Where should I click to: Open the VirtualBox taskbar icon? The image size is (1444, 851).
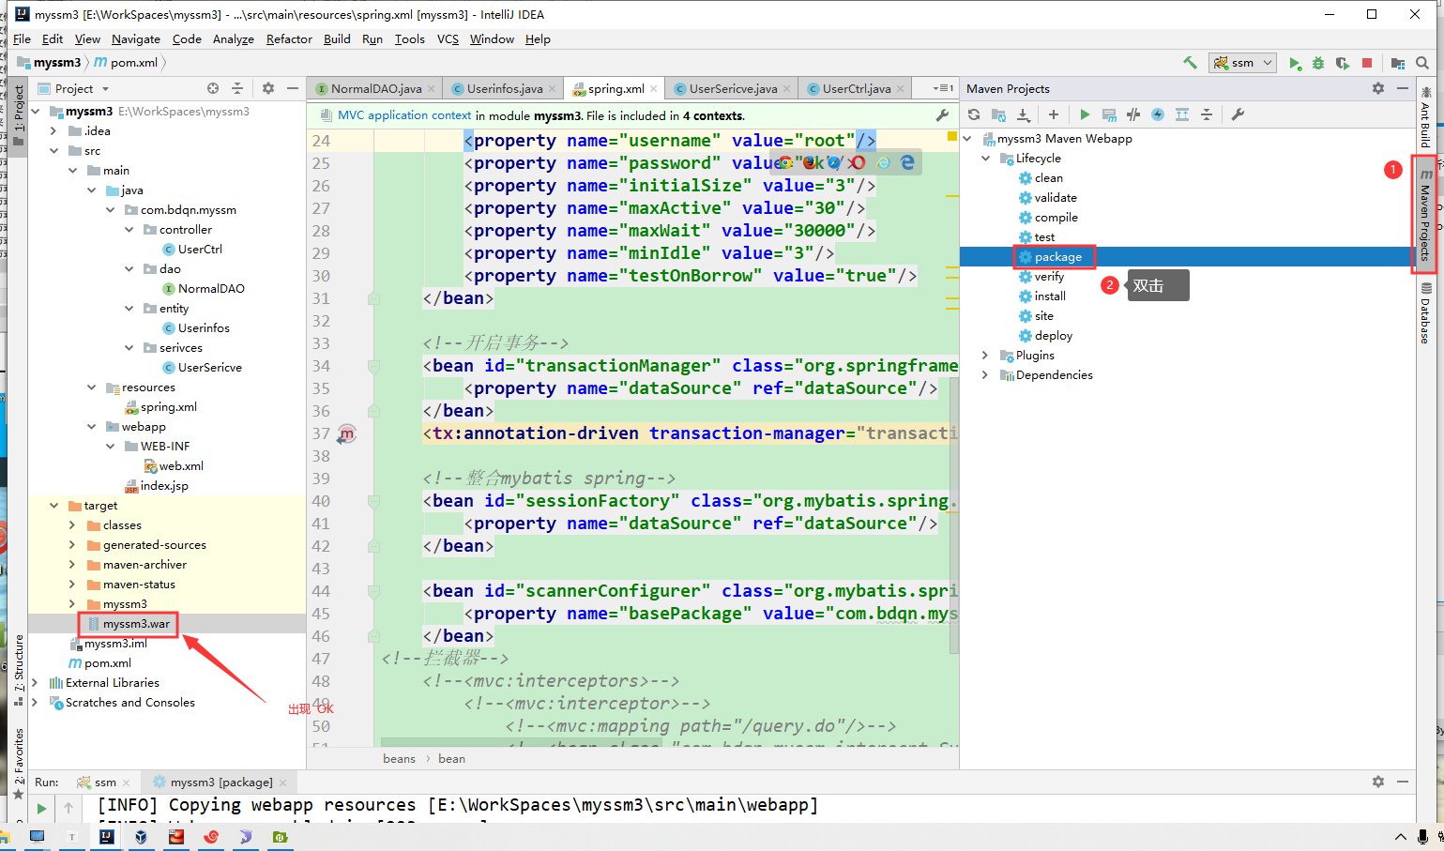[x=141, y=837]
